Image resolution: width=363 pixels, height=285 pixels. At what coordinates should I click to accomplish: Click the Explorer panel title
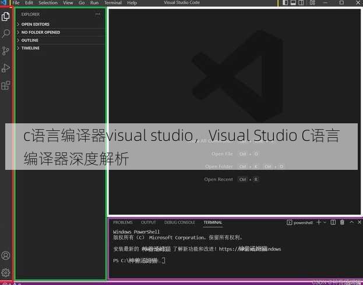pyautogui.click(x=30, y=15)
